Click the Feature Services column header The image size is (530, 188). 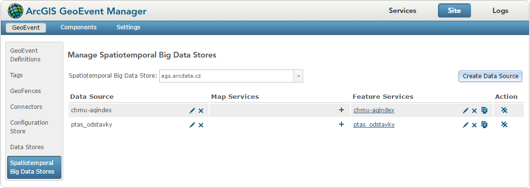[x=383, y=97]
